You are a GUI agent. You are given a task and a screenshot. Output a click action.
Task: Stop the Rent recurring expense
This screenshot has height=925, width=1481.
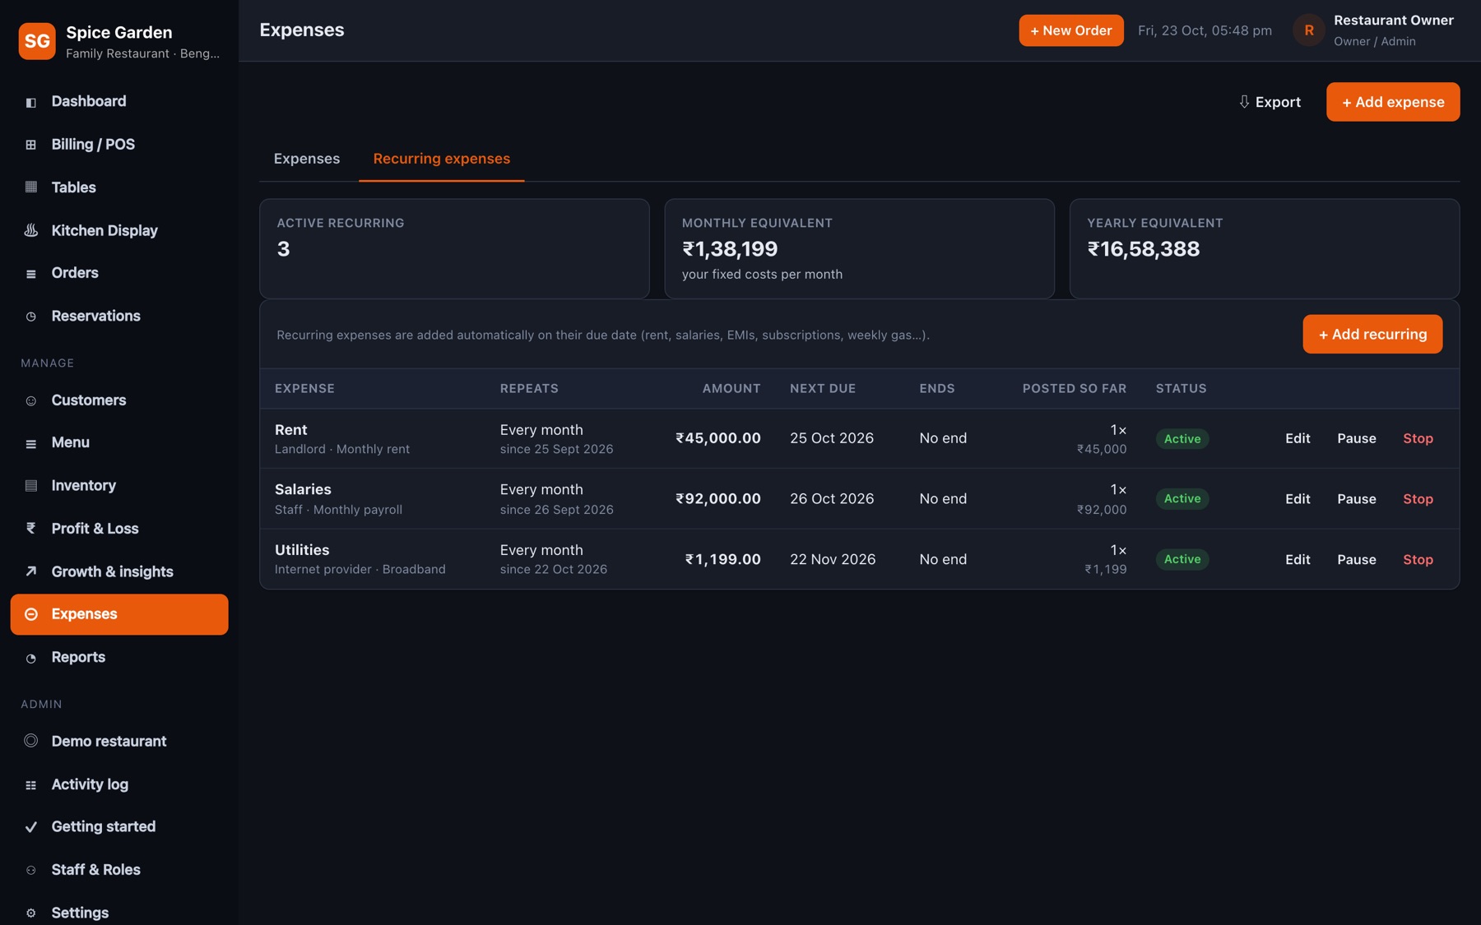[1418, 439]
